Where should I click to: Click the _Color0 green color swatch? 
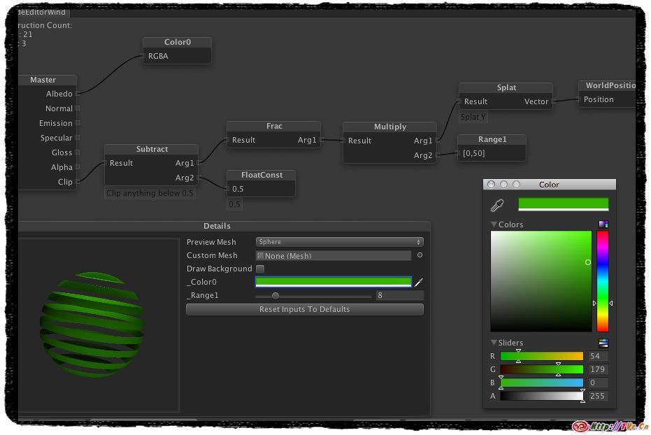333,282
